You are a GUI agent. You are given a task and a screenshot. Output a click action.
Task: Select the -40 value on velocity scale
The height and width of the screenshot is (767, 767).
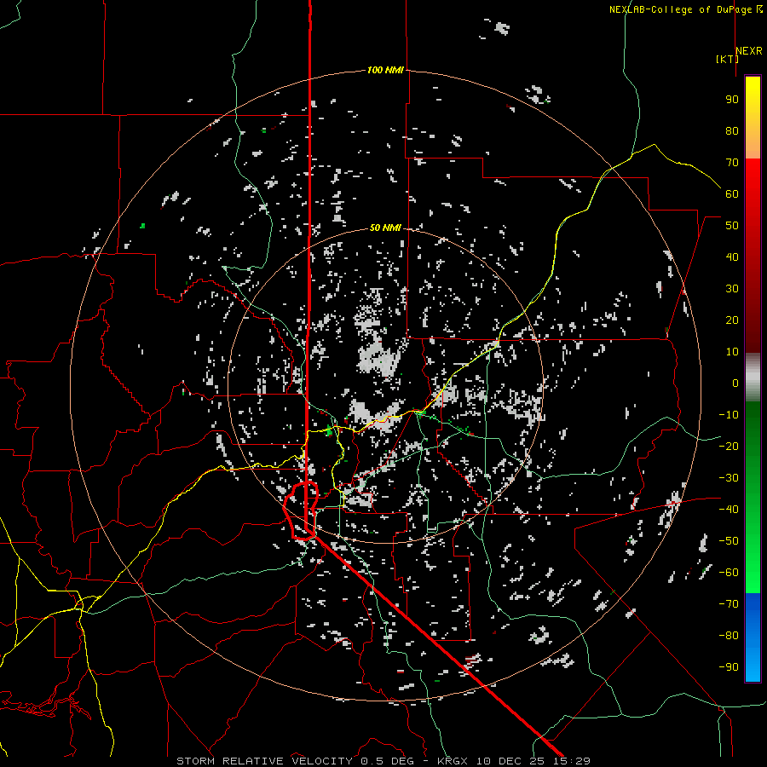click(x=729, y=510)
